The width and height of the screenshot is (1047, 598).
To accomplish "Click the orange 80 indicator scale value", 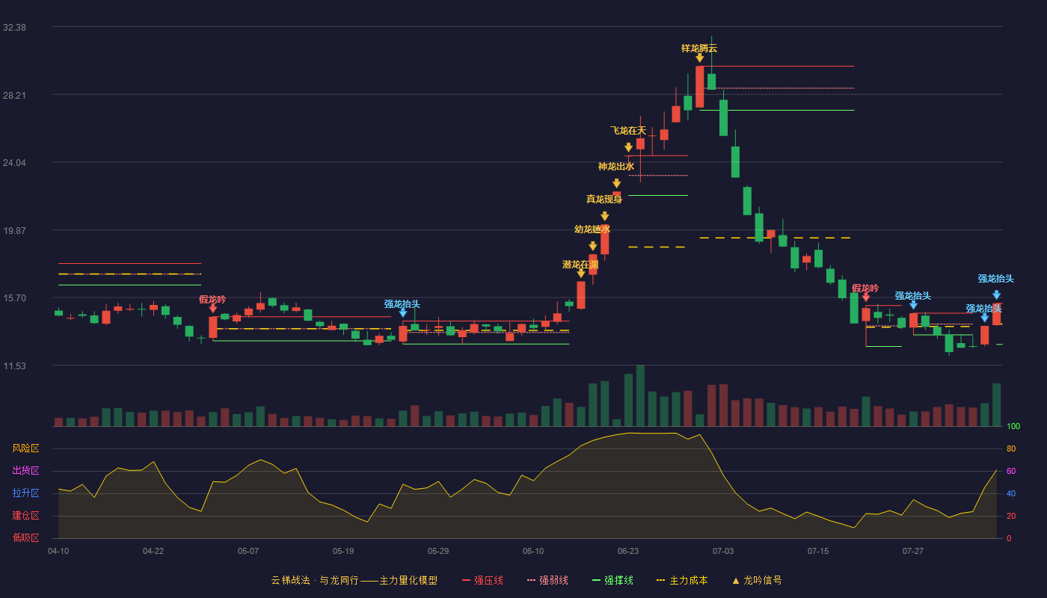I will point(1011,449).
